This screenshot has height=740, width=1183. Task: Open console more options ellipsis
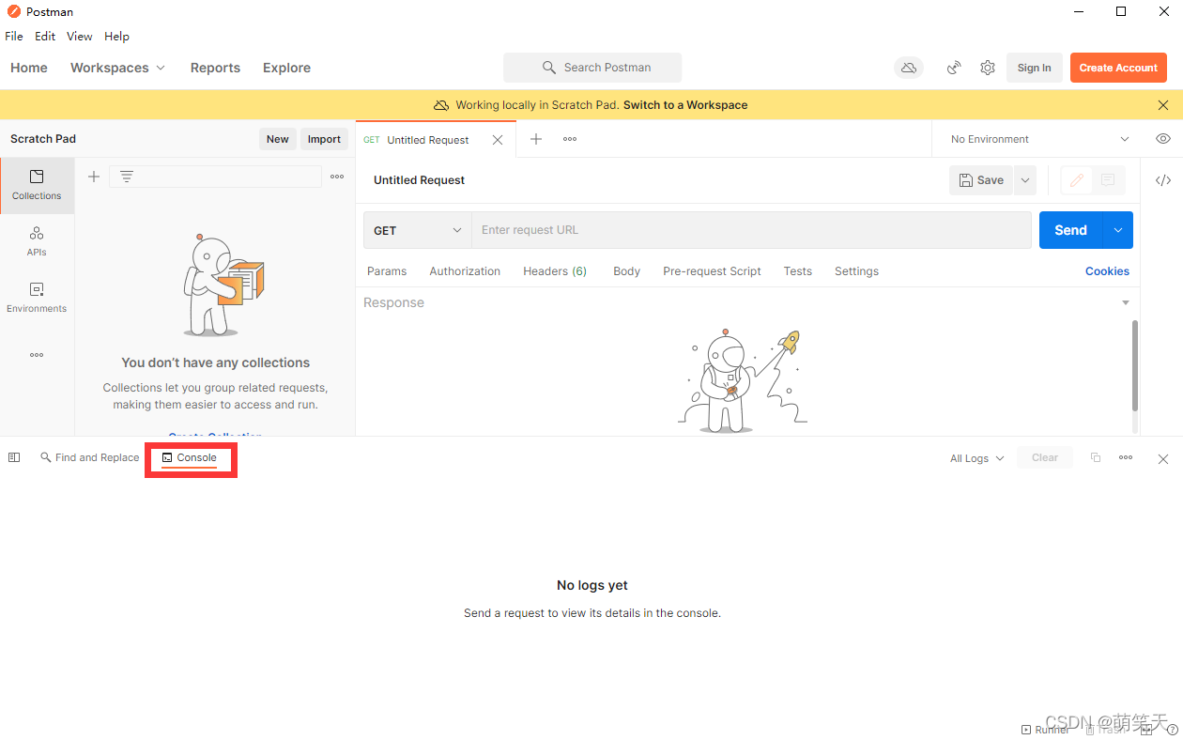[1126, 457]
